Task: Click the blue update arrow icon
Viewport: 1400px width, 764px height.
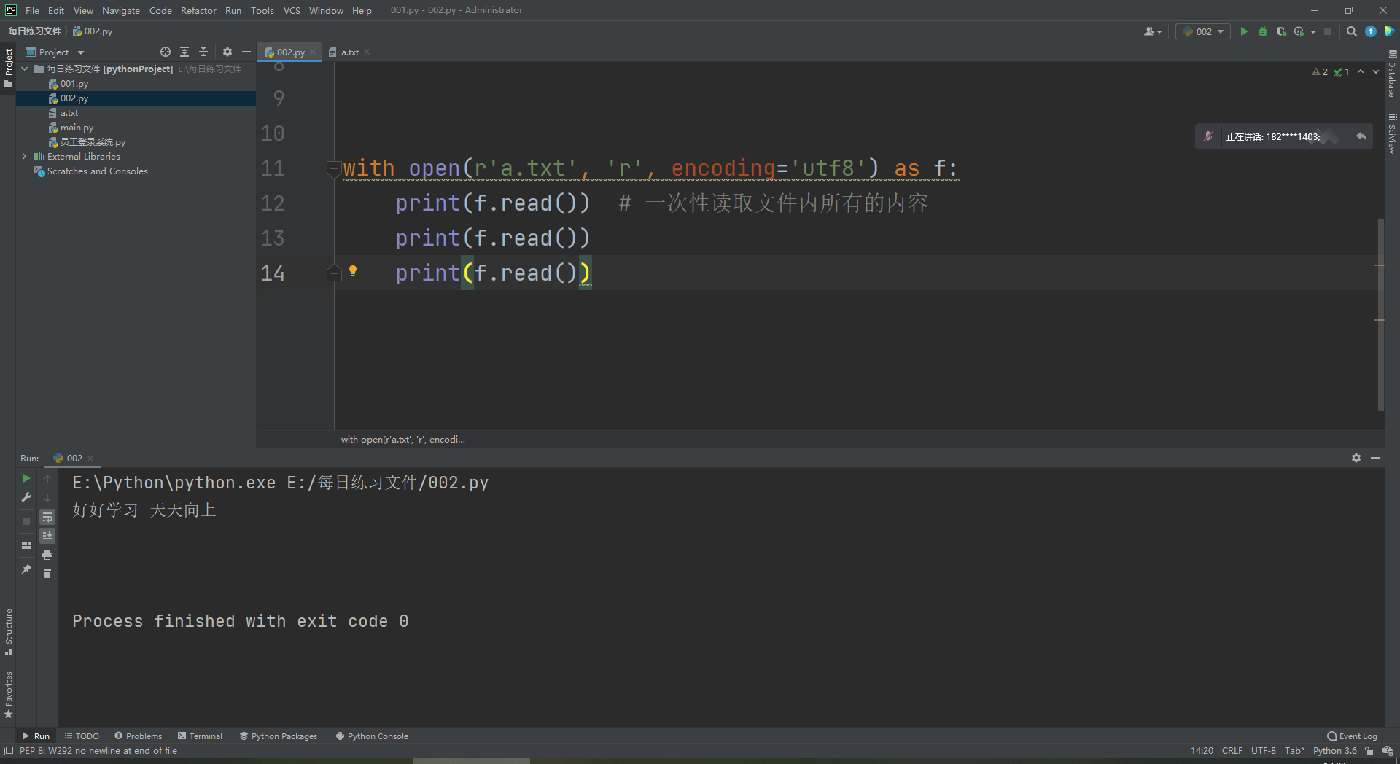Action: tap(1371, 31)
